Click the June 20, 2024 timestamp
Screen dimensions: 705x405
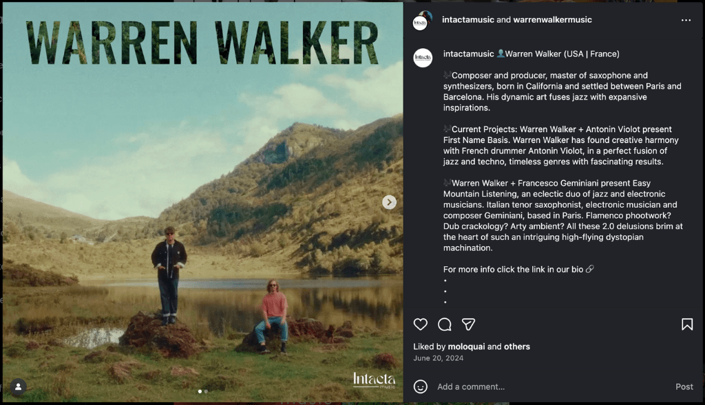(x=439, y=358)
